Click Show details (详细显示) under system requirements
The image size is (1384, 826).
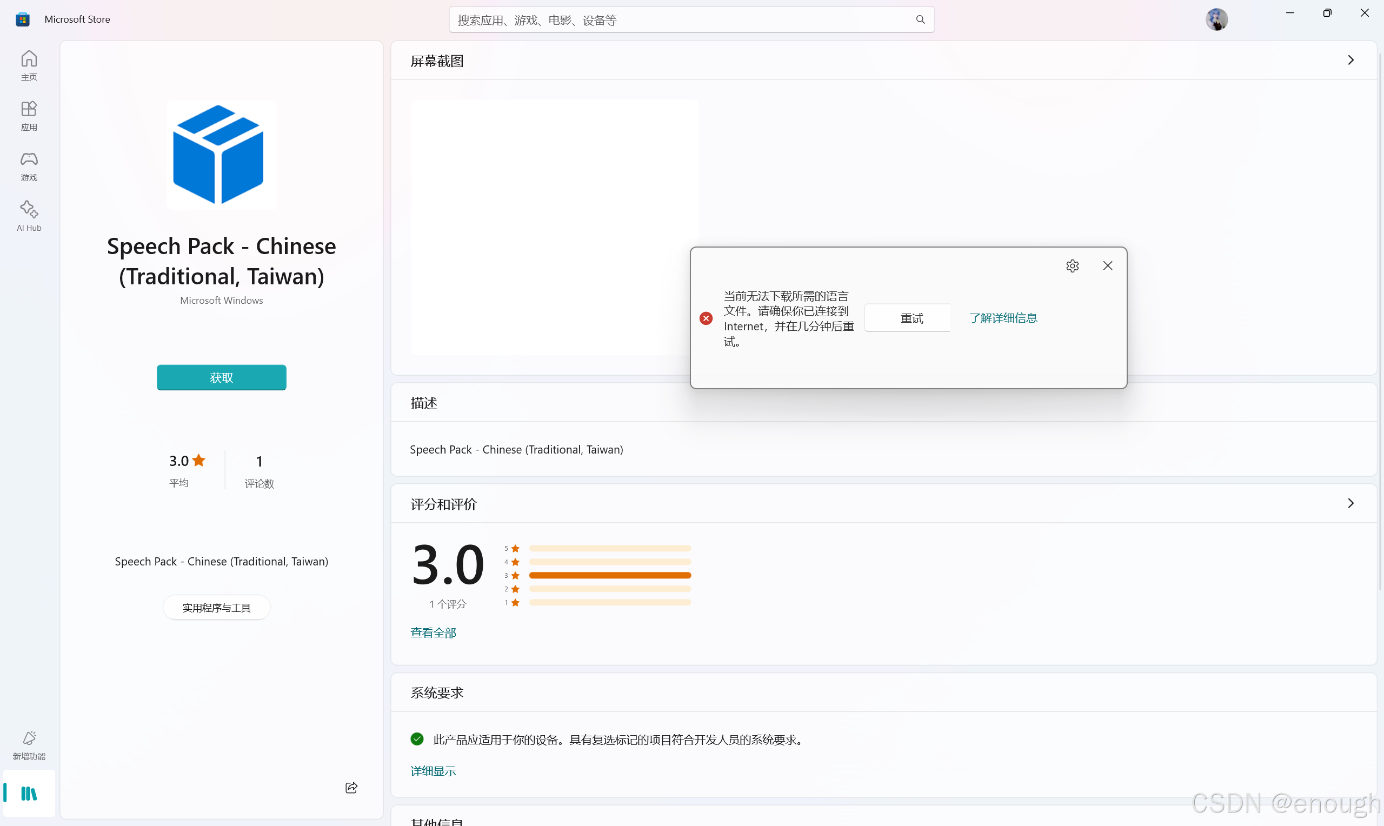point(433,771)
